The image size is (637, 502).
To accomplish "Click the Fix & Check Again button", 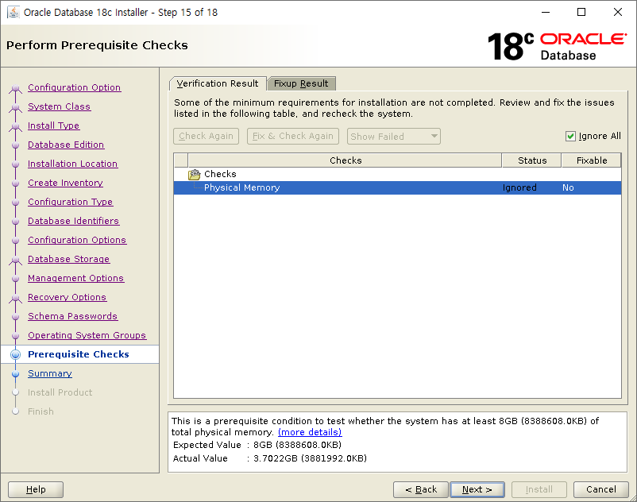I will tap(293, 136).
